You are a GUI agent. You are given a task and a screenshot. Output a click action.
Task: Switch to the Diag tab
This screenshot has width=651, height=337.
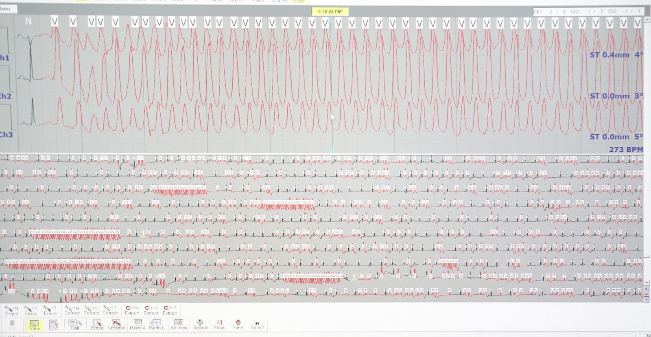click(299, 1)
